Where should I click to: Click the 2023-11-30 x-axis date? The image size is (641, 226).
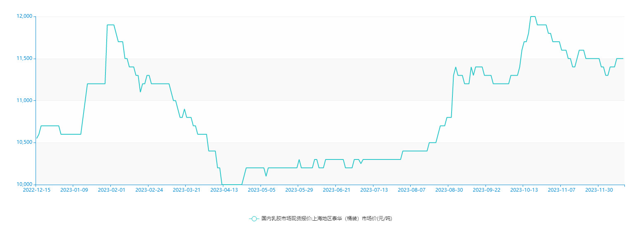[599, 190]
